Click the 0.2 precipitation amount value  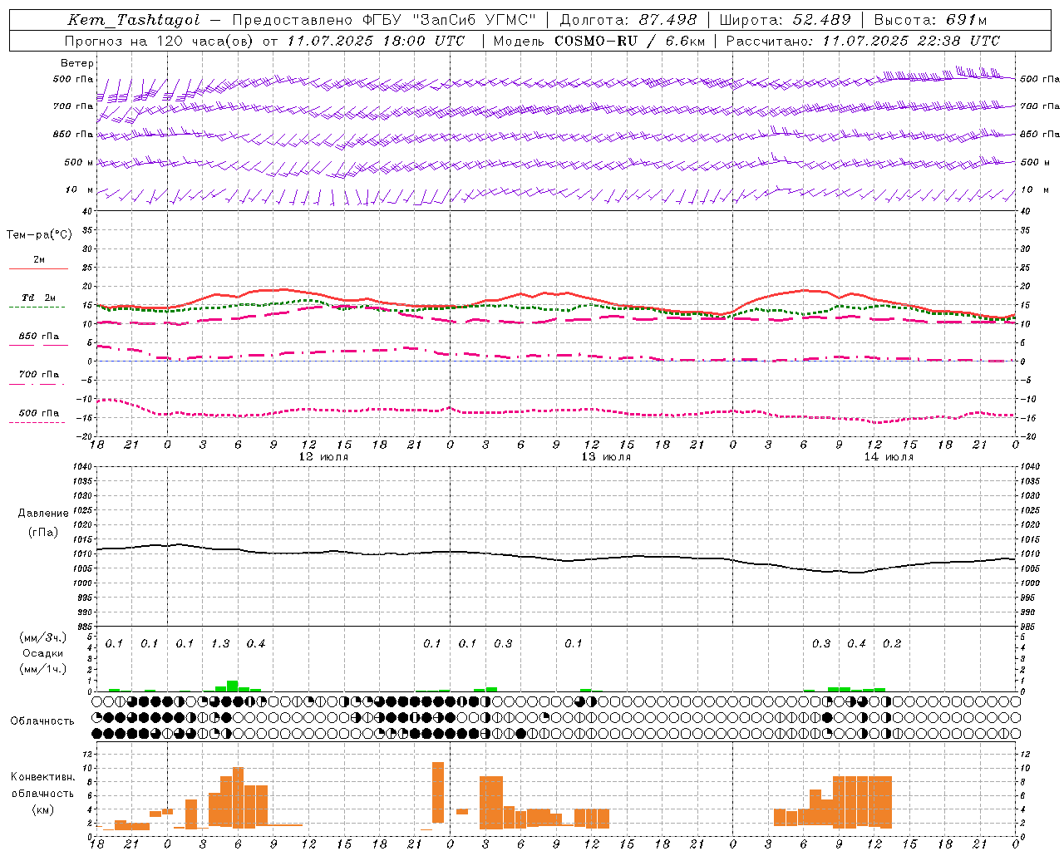pyautogui.click(x=892, y=644)
